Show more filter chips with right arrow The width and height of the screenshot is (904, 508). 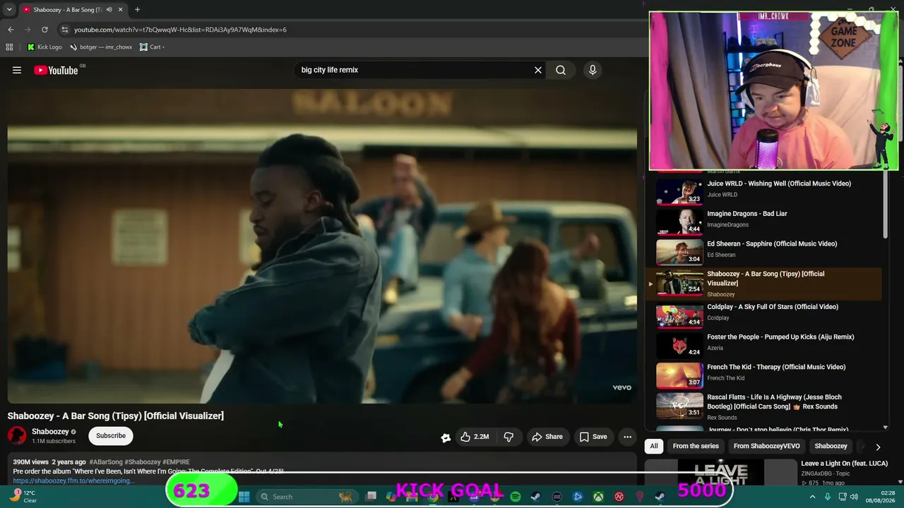[878, 447]
